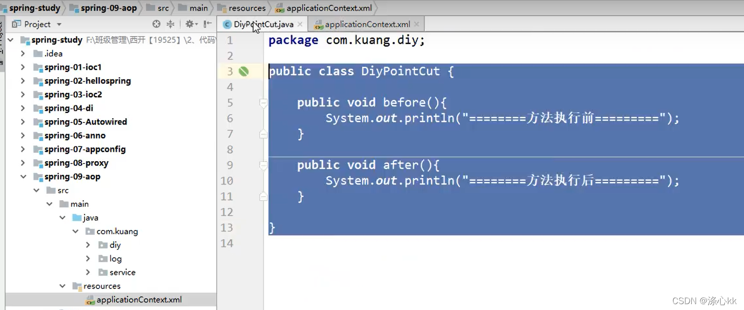Image resolution: width=744 pixels, height=310 pixels.
Task: Select the log package
Action: point(115,259)
